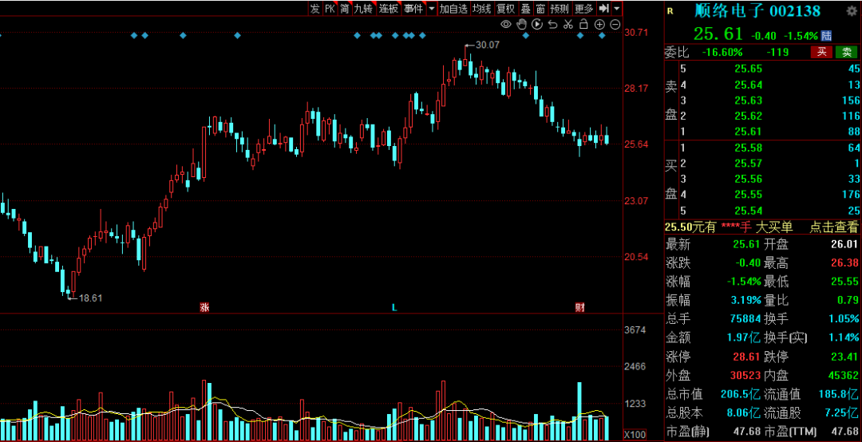The image size is (862, 442).
Task: Click the jump-to-end arrow in toolbar
Action: pyautogui.click(x=604, y=8)
